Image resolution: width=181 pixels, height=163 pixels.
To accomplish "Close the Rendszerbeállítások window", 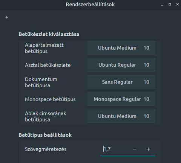I will click(x=178, y=5).
